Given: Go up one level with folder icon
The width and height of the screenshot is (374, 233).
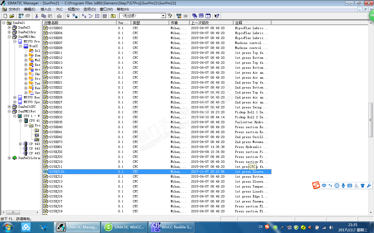Looking at the screenshot, I should [113, 16].
